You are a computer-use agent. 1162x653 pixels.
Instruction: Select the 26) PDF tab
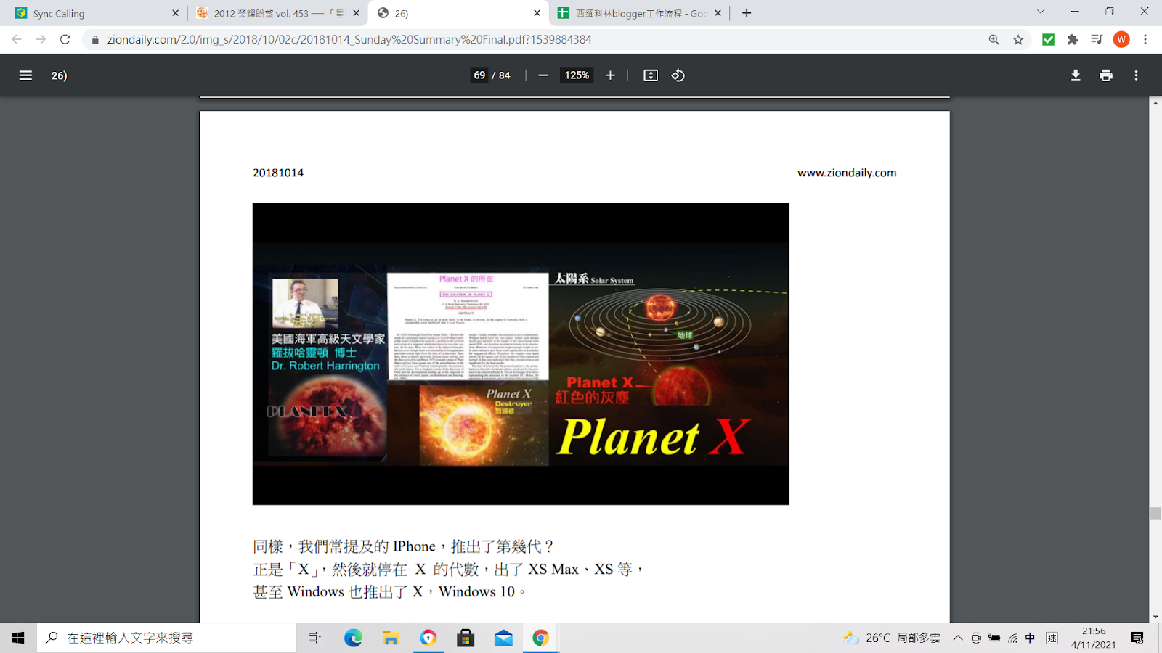pos(458,13)
